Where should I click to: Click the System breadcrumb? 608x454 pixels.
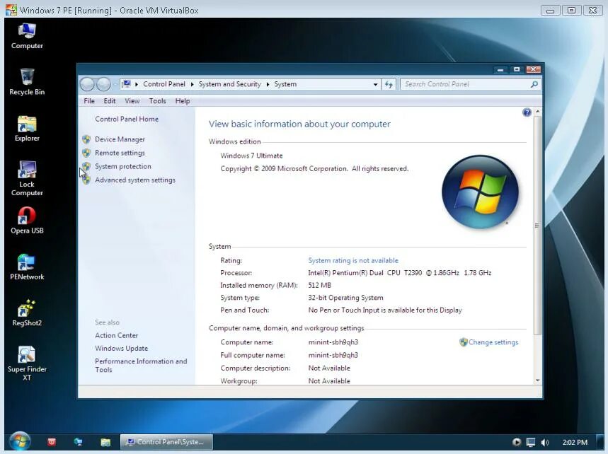[x=285, y=84]
